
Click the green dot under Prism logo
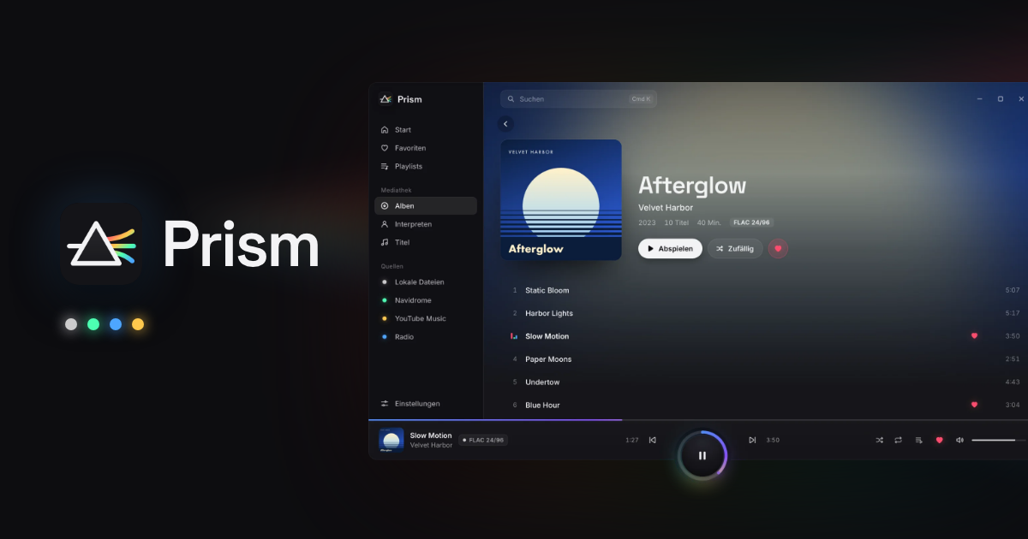point(93,324)
